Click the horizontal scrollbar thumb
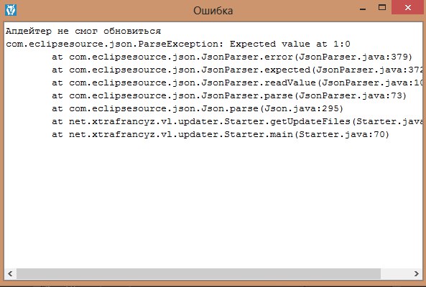 tap(198, 273)
